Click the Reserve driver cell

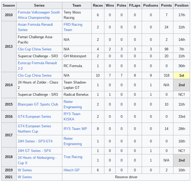pos(126,177)
